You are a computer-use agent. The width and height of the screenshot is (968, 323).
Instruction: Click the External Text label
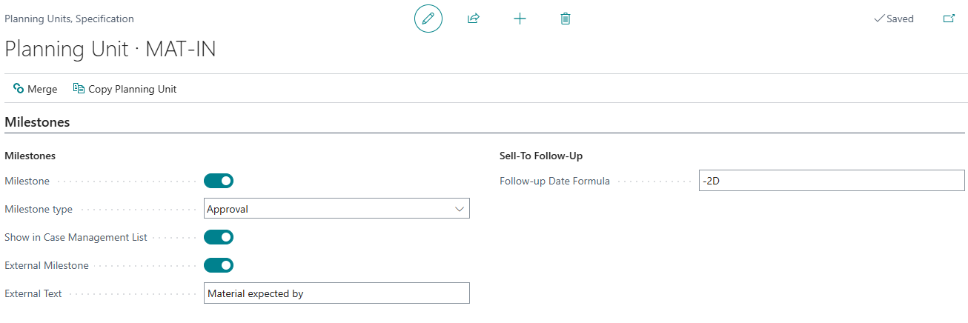coord(33,293)
